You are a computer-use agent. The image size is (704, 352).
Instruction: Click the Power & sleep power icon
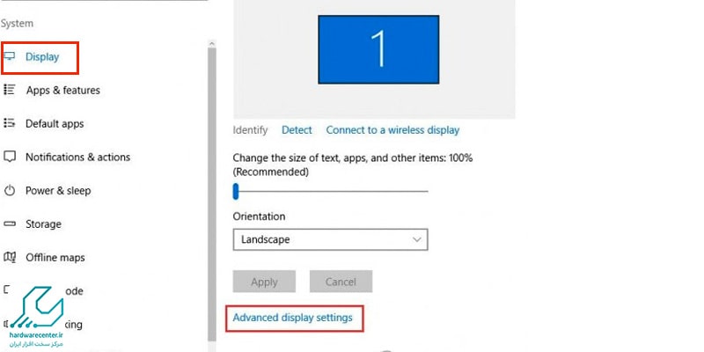click(10, 190)
